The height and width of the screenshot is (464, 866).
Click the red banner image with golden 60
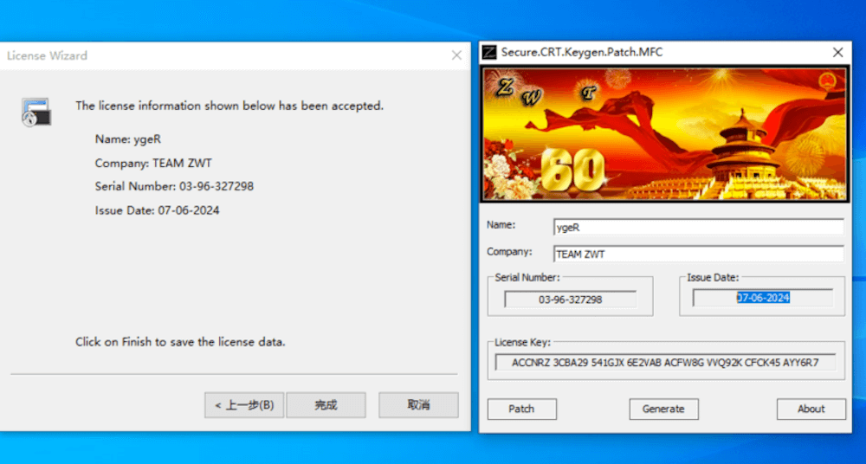click(x=662, y=135)
